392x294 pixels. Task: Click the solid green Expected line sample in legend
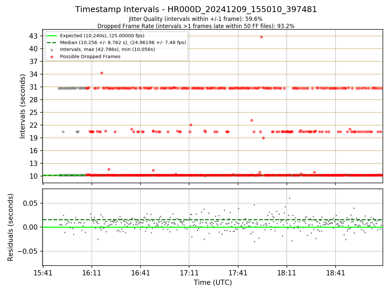pyautogui.click(x=52, y=36)
